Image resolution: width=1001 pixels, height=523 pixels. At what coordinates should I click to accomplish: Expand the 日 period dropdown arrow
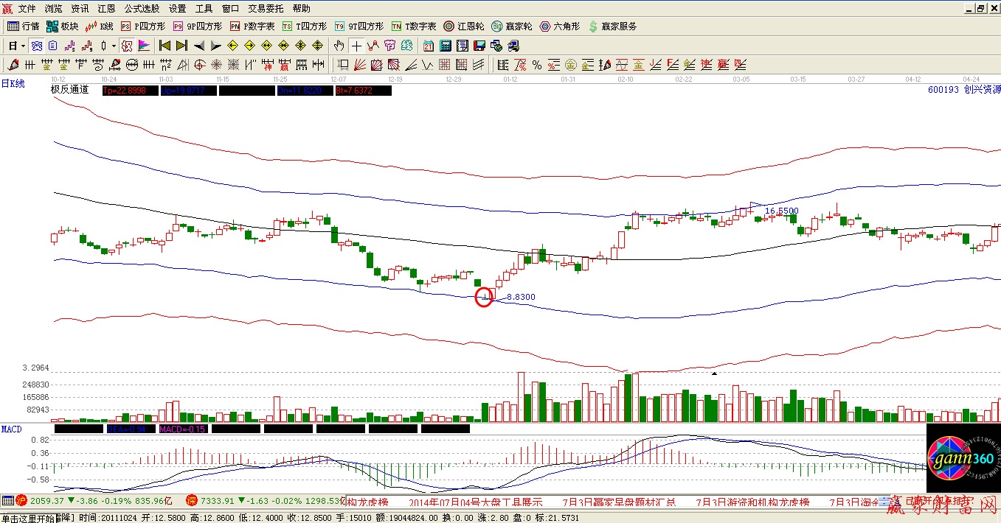point(23,46)
